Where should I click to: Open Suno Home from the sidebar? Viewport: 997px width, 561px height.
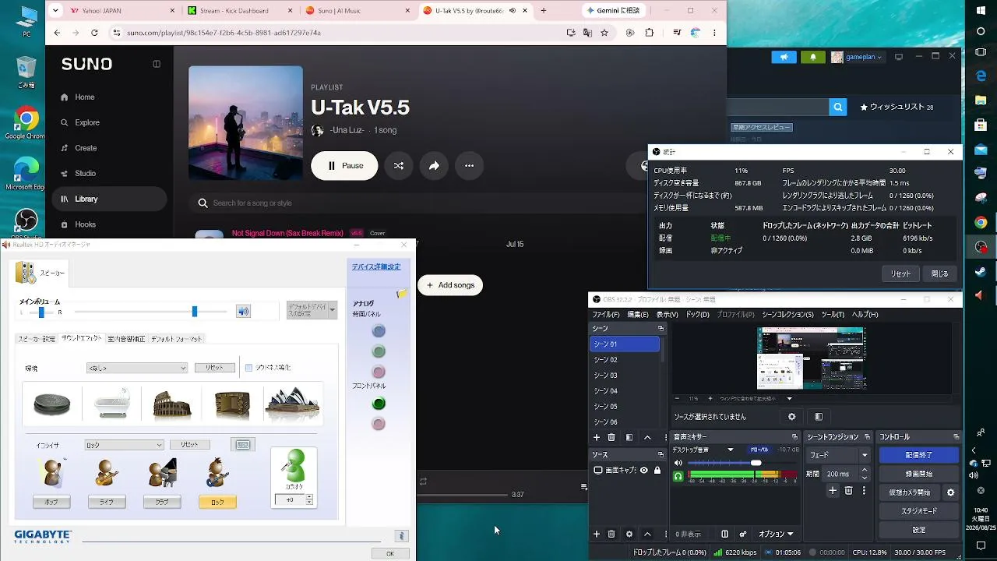[x=109, y=97]
